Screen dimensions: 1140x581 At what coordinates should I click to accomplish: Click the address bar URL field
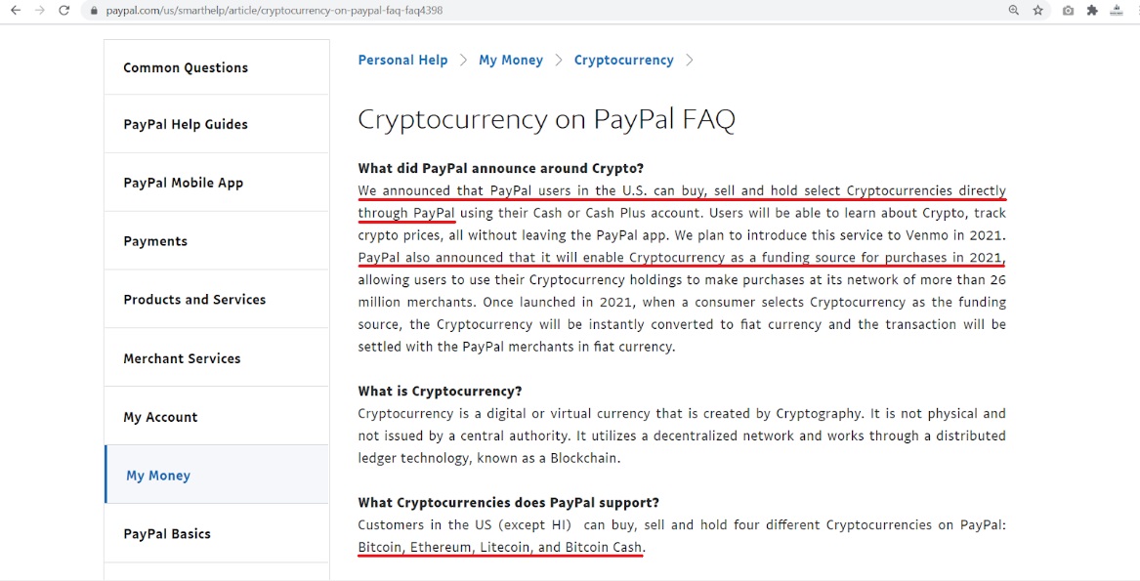[488, 11]
